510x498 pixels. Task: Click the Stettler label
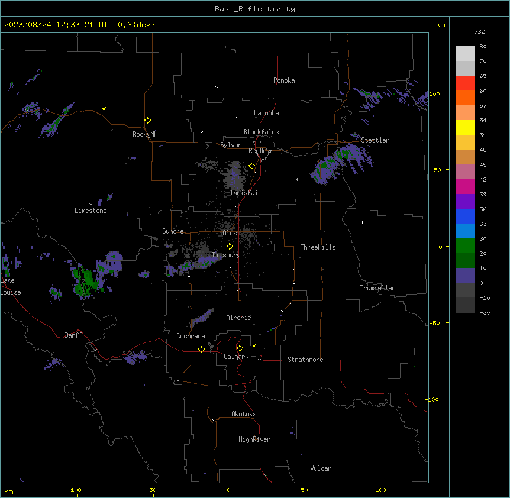click(375, 140)
